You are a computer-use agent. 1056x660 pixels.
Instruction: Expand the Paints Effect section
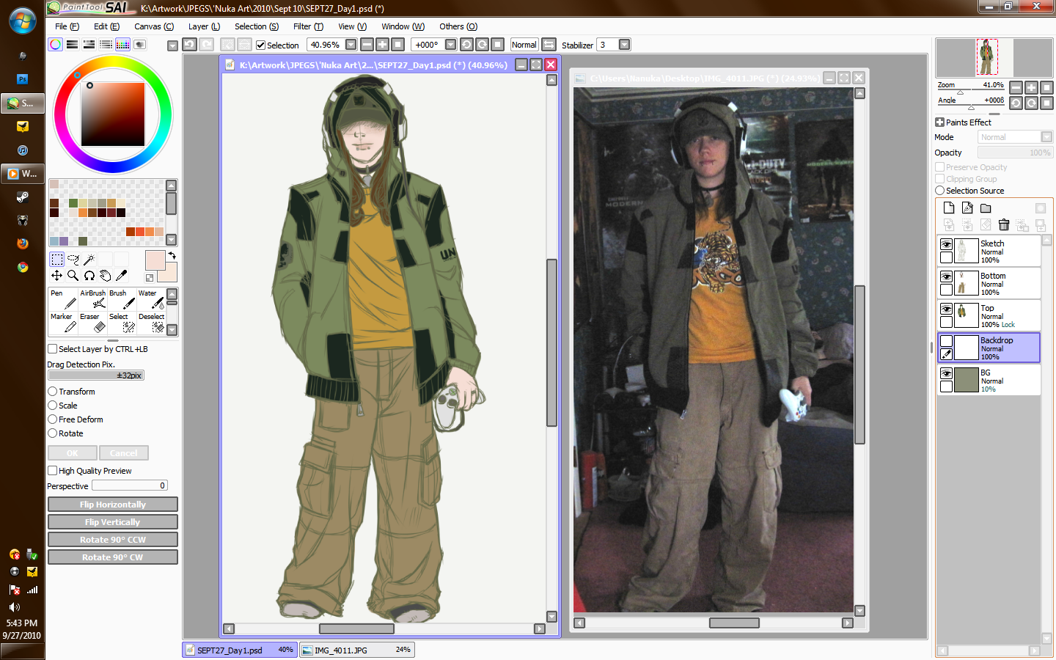(939, 122)
